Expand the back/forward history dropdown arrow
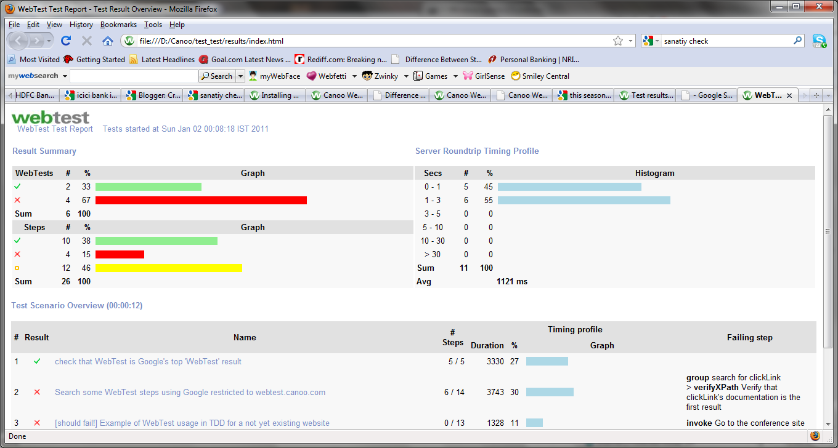This screenshot has height=448, width=838. [49, 41]
